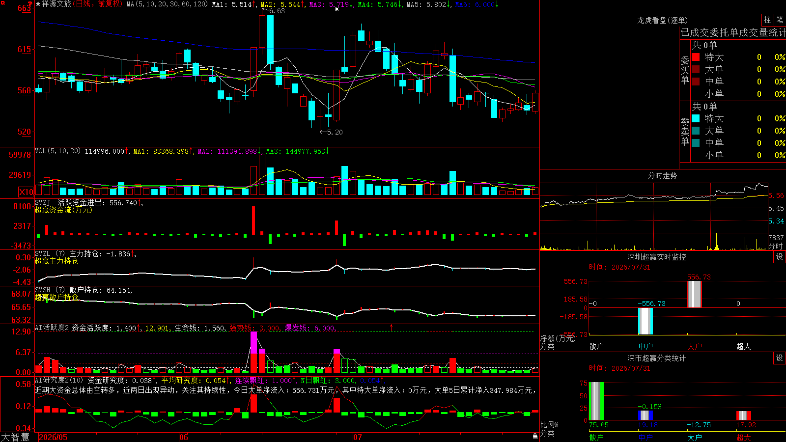Click the white asterisk marker above the candlesticks
This screenshot has width=786, height=442.
click(337, 9)
